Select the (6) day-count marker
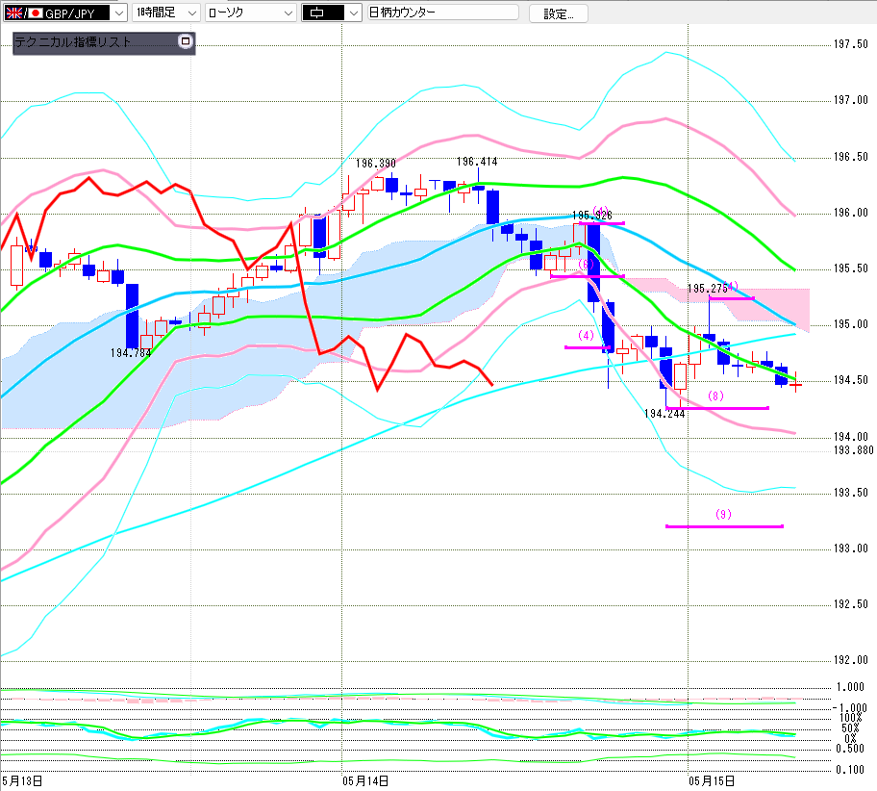The height and width of the screenshot is (791, 877). coord(586,265)
